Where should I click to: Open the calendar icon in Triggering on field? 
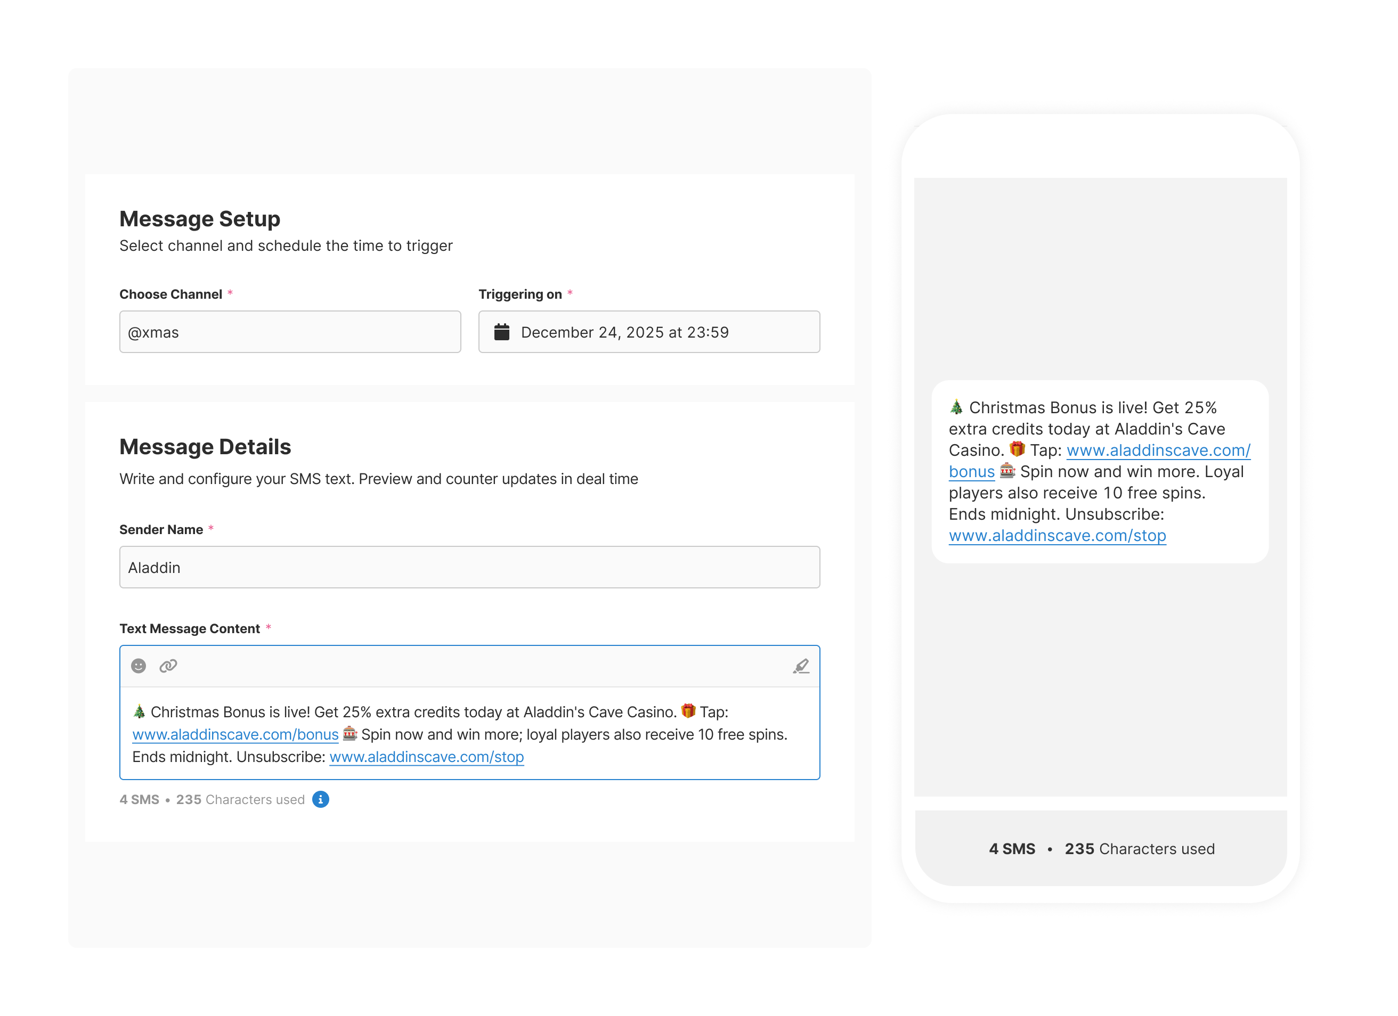tap(502, 332)
